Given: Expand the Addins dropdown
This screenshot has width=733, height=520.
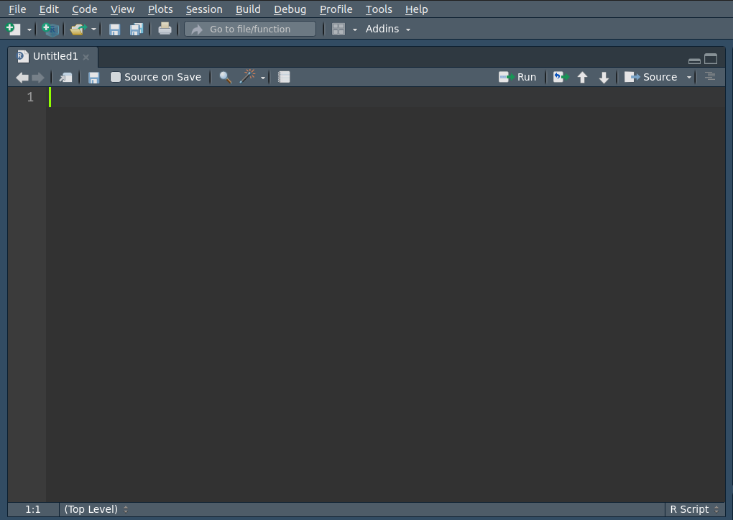Looking at the screenshot, I should (x=388, y=29).
